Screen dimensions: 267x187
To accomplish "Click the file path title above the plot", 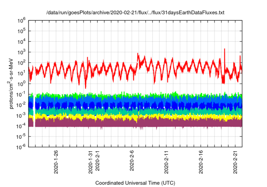I will click(x=135, y=13).
